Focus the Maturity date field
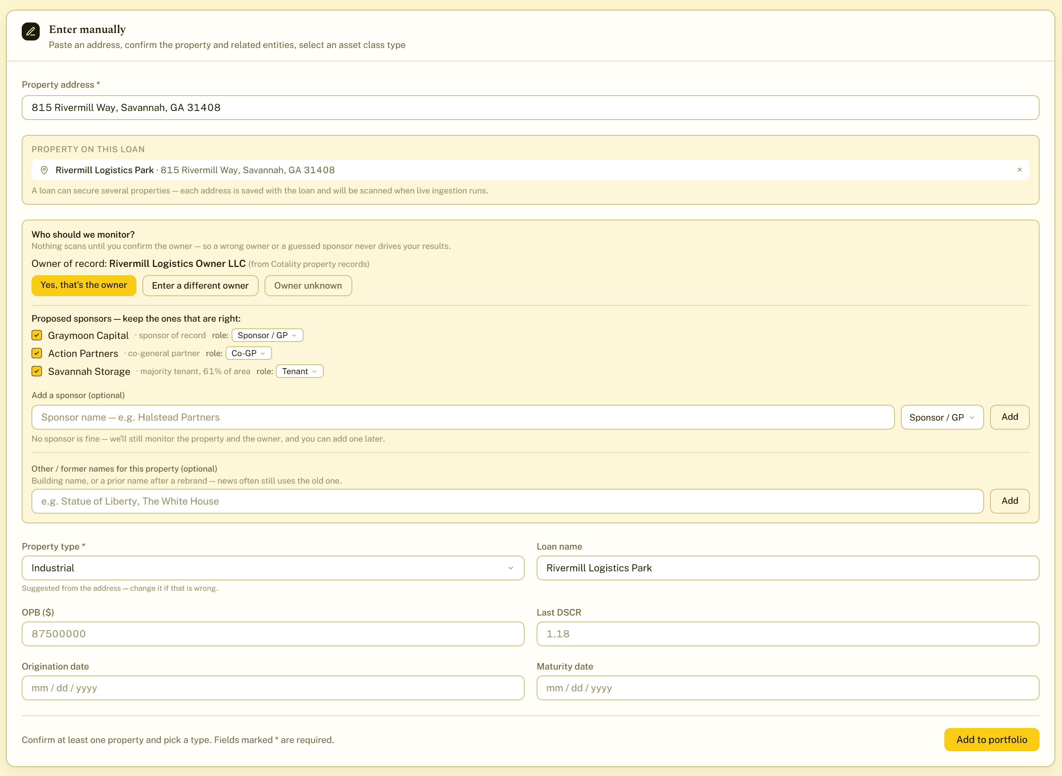 pos(788,688)
